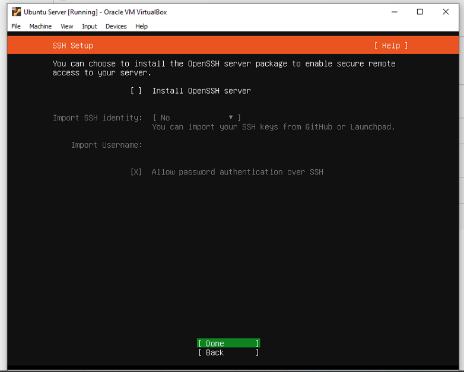Toggle Allow password authentication over SSH

tap(136, 172)
